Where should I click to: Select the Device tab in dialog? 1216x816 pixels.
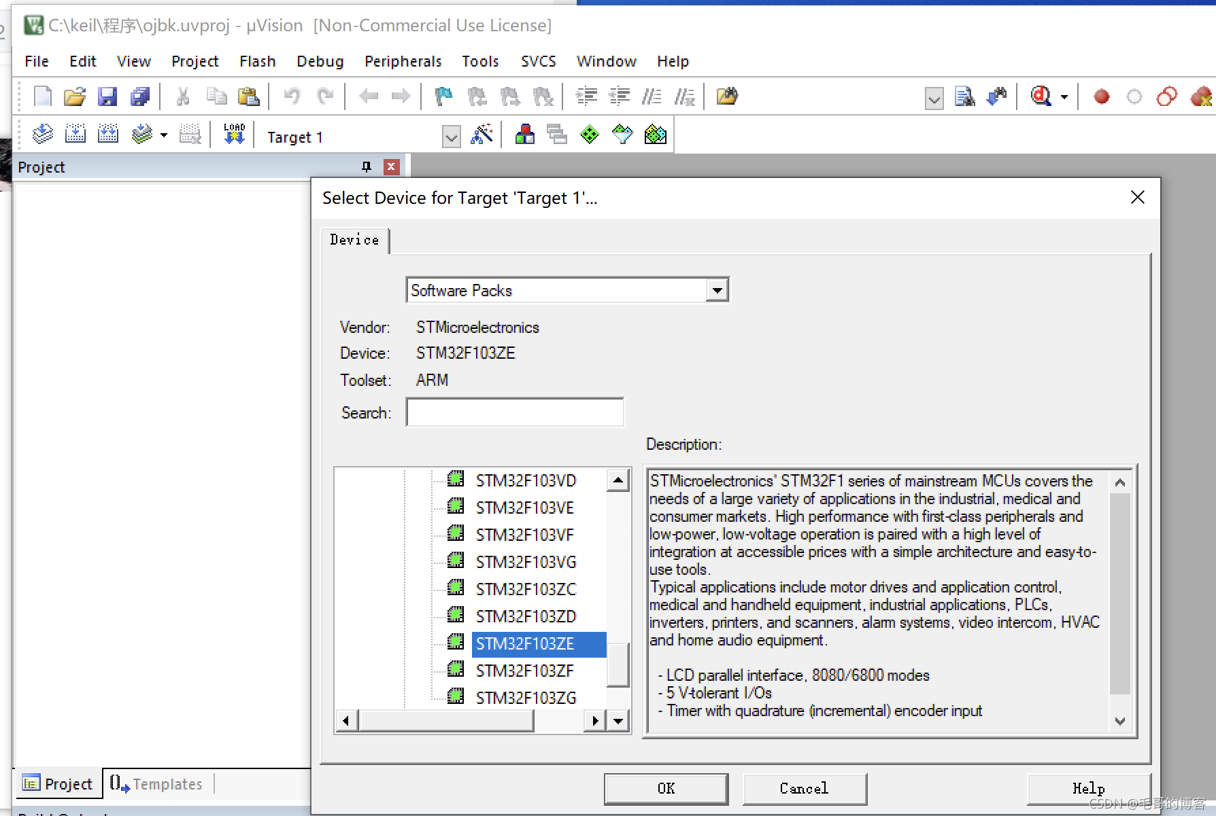coord(354,240)
